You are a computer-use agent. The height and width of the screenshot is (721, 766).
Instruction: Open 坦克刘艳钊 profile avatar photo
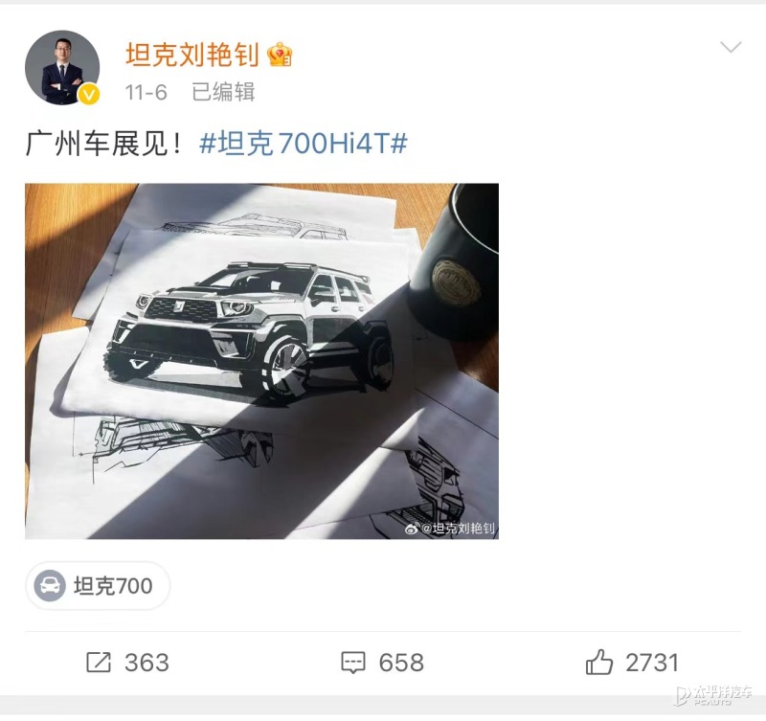(x=62, y=67)
